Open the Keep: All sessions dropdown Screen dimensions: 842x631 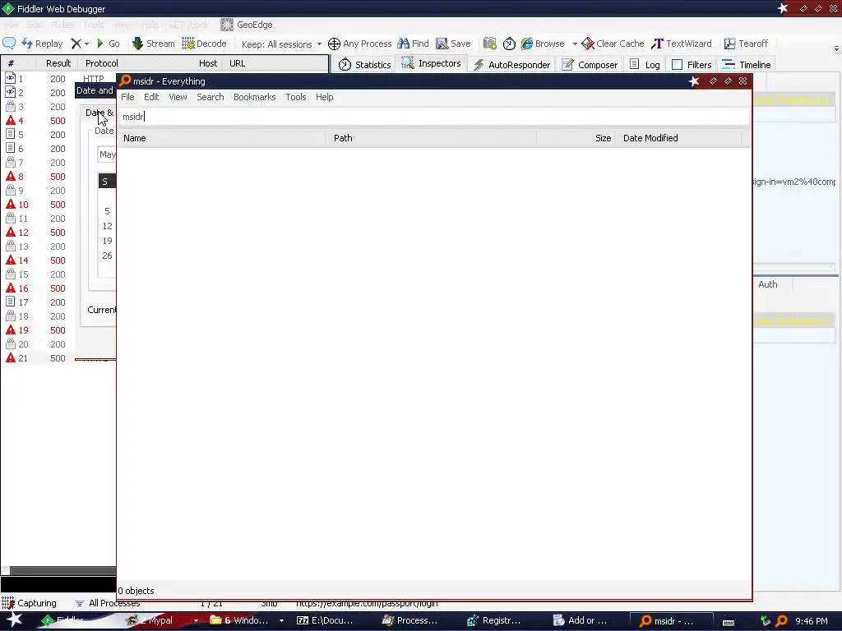pyautogui.click(x=281, y=44)
